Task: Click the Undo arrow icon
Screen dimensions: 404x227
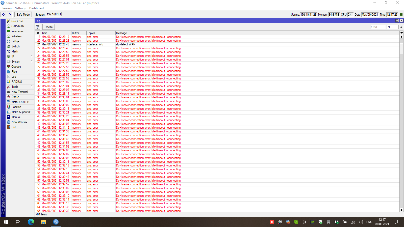Action: [x=3, y=15]
